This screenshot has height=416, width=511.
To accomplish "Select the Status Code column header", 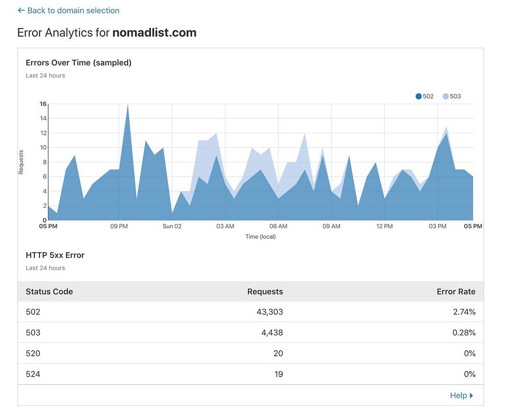I will point(49,291).
